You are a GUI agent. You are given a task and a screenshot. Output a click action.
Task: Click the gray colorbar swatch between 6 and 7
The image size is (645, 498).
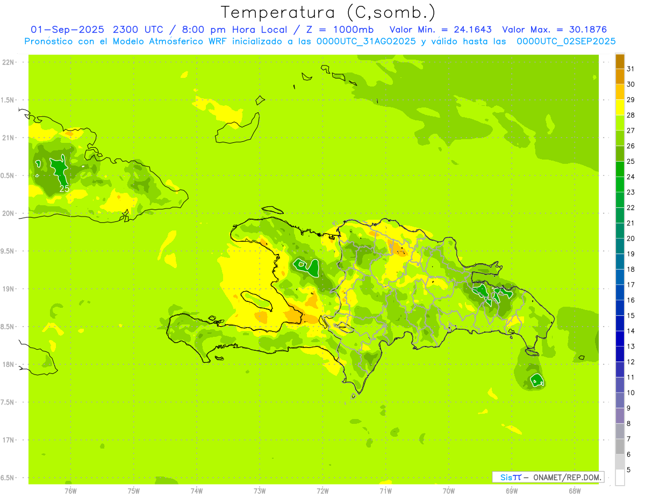[620, 446]
